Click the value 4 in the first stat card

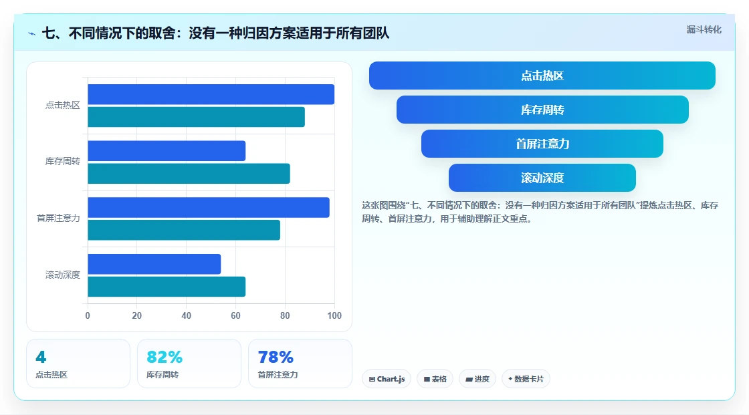[x=41, y=357]
